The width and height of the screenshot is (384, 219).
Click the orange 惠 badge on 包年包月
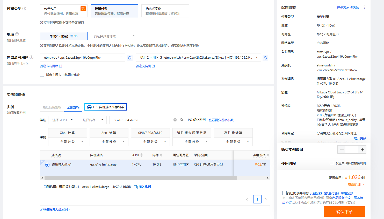[83, 9]
